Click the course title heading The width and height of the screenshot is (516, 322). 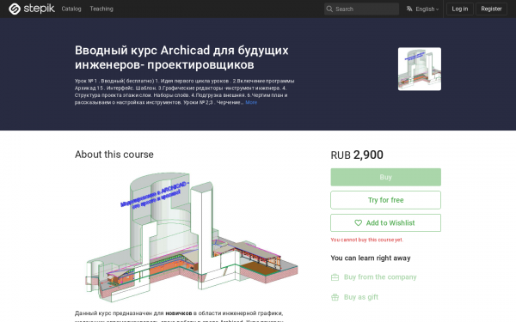coord(181,58)
